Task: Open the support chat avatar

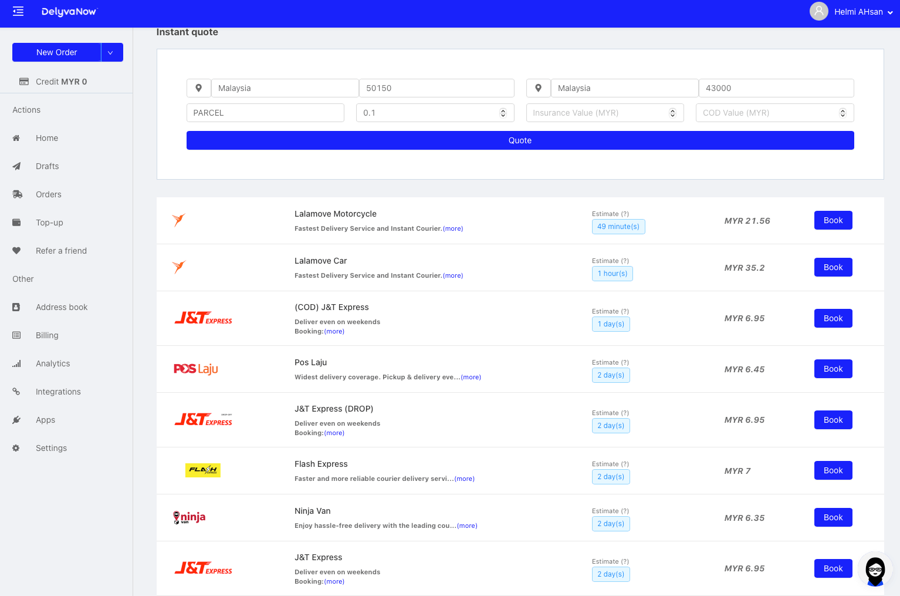Action: (x=875, y=570)
